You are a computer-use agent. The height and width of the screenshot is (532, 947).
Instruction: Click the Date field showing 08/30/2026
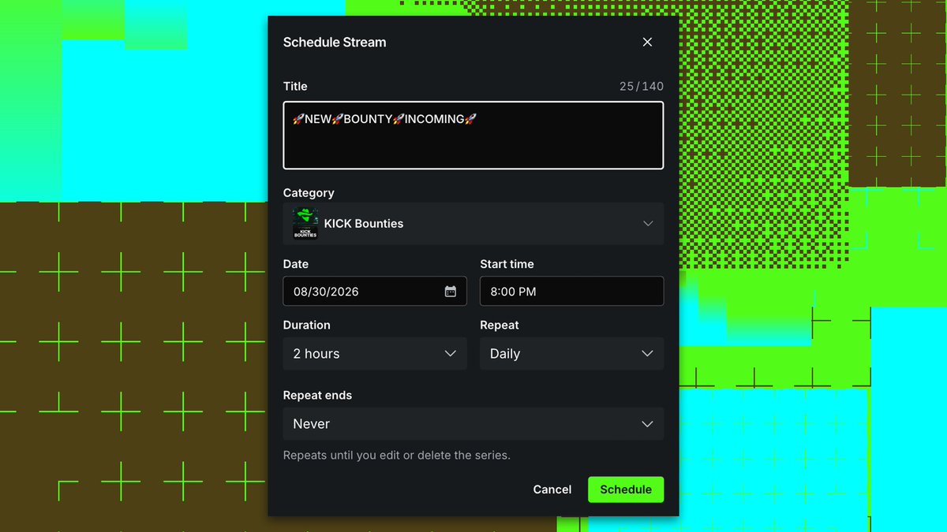[375, 292]
